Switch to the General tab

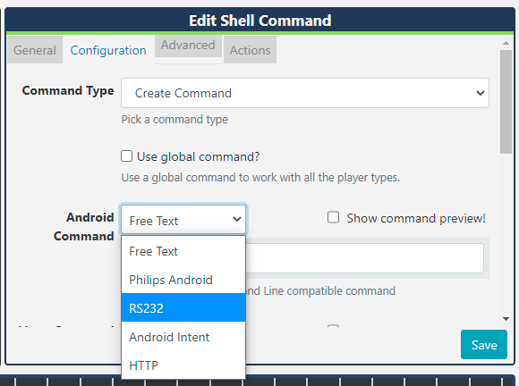click(35, 50)
